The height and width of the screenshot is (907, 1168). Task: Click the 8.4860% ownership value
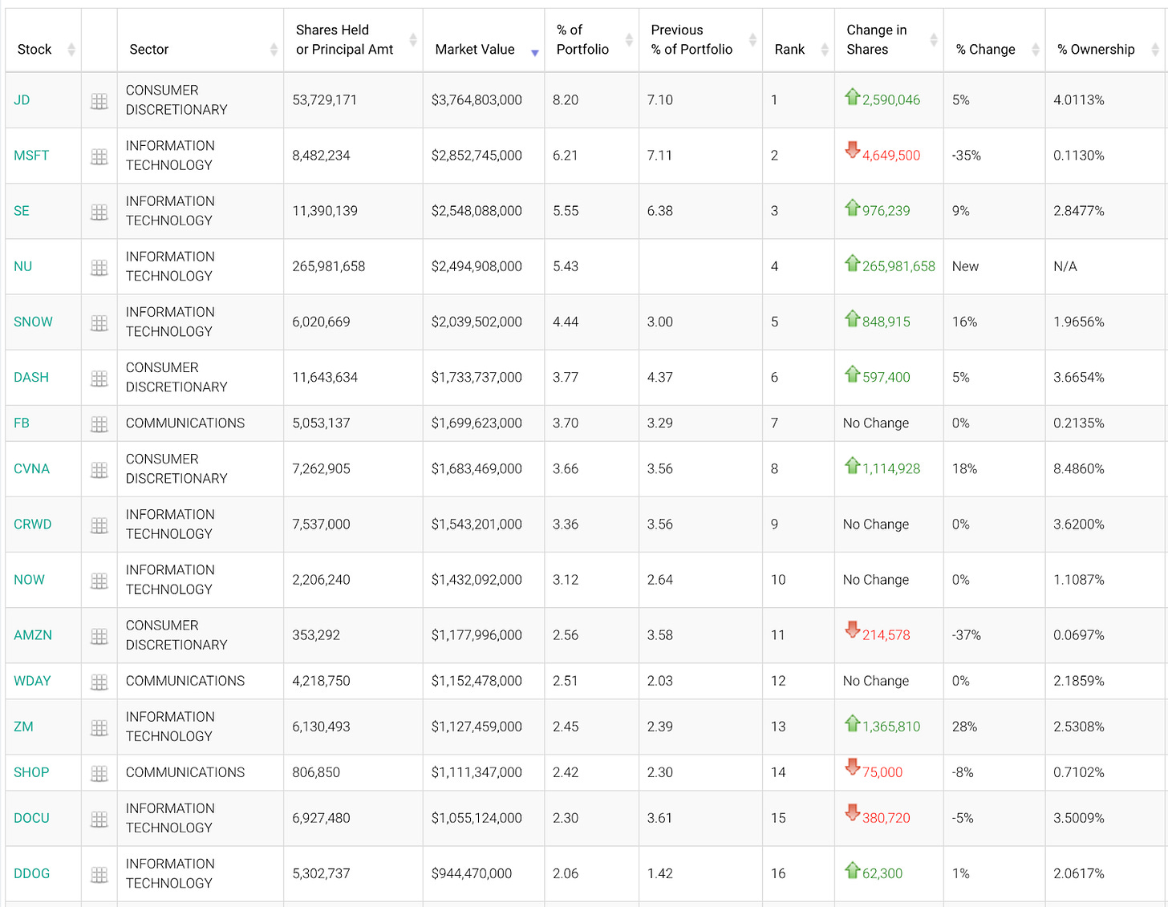click(x=1078, y=468)
